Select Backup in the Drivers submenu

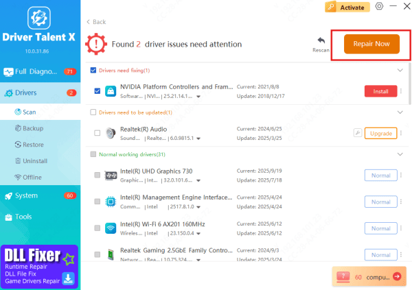pyautogui.click(x=32, y=128)
